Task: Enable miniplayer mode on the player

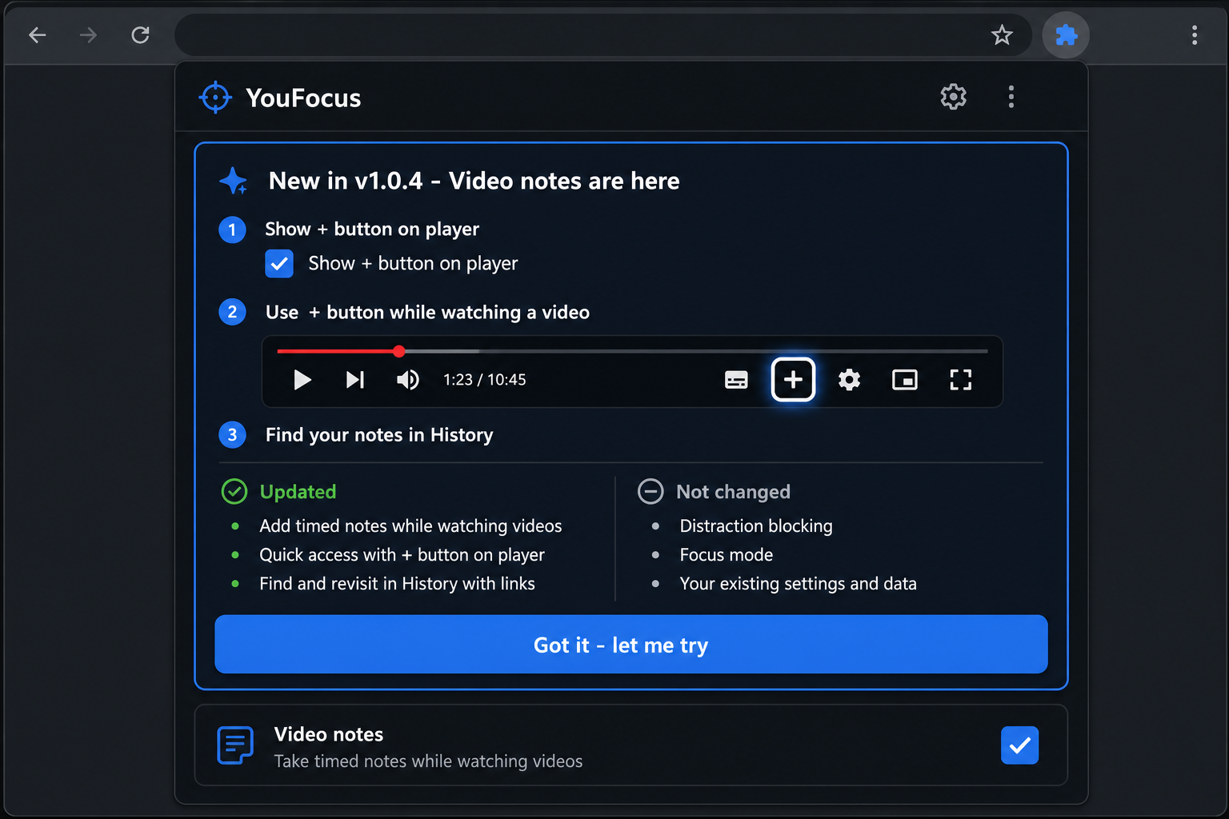Action: 905,380
